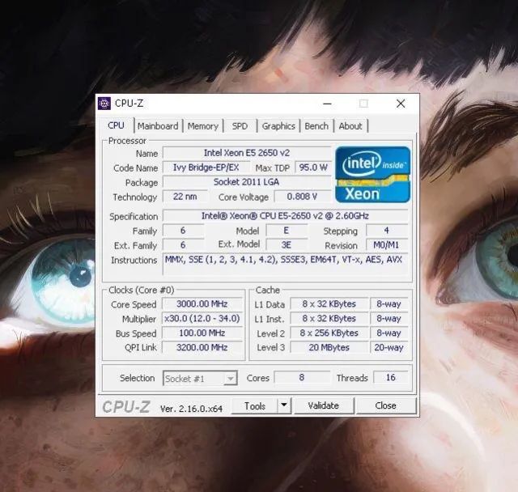Click the Level 2 '8 x 256 KBytes' value
518x492 pixels.
329,333
